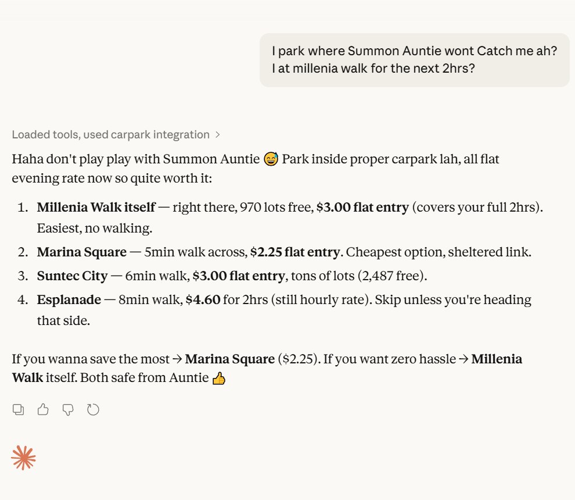Click the bold 'Esplanade' list heading
575x500 pixels.
69,300
